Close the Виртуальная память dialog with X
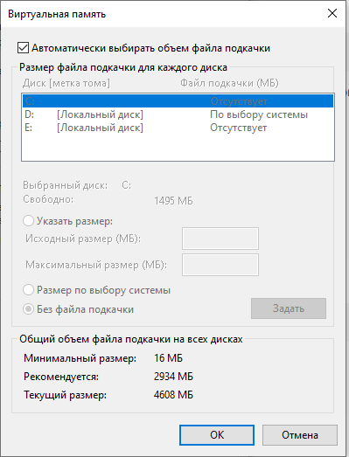 pyautogui.click(x=332, y=13)
